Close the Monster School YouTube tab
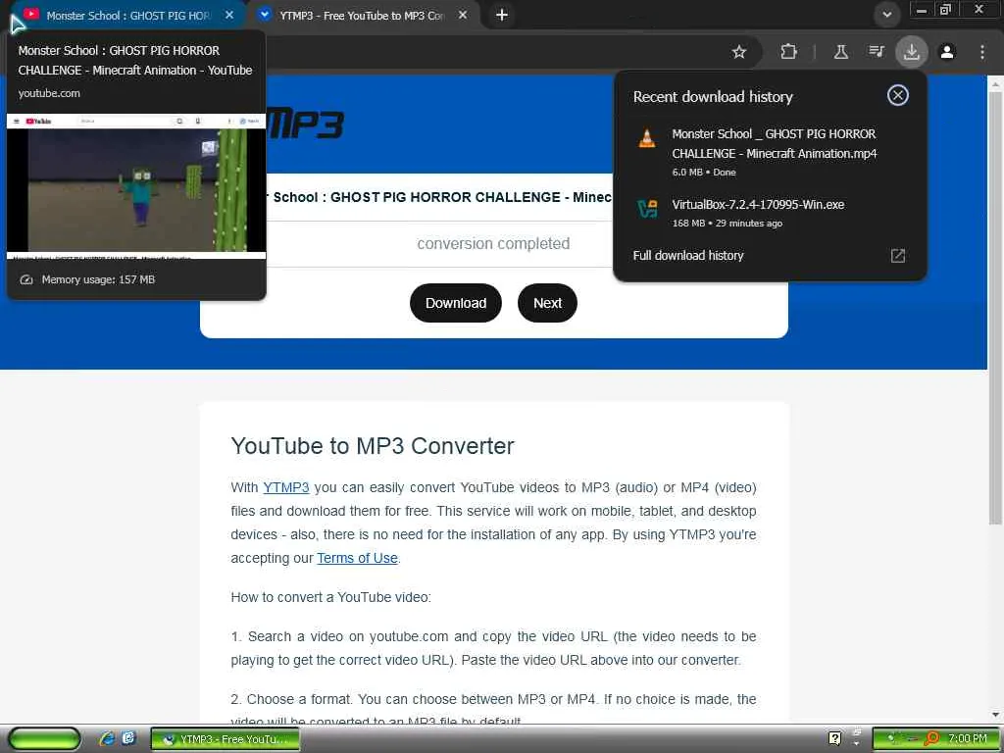The width and height of the screenshot is (1004, 753). pyautogui.click(x=229, y=15)
